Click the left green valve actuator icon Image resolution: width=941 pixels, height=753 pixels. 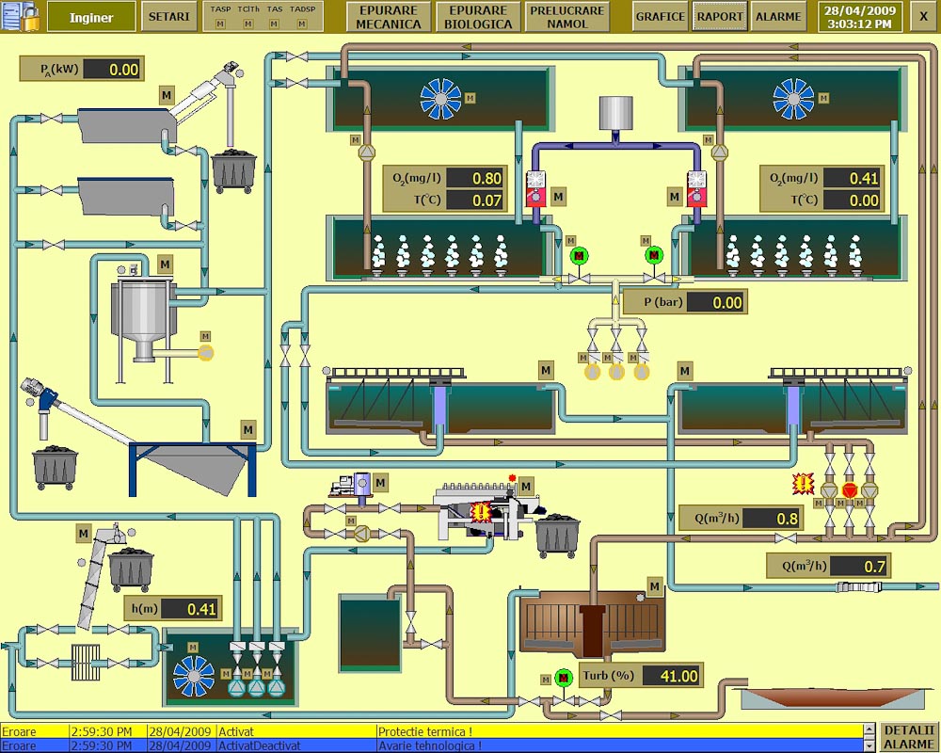579,255
